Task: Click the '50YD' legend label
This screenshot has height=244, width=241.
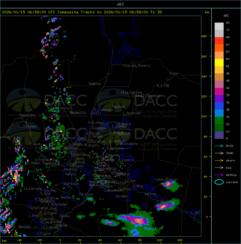Action: (229, 146)
